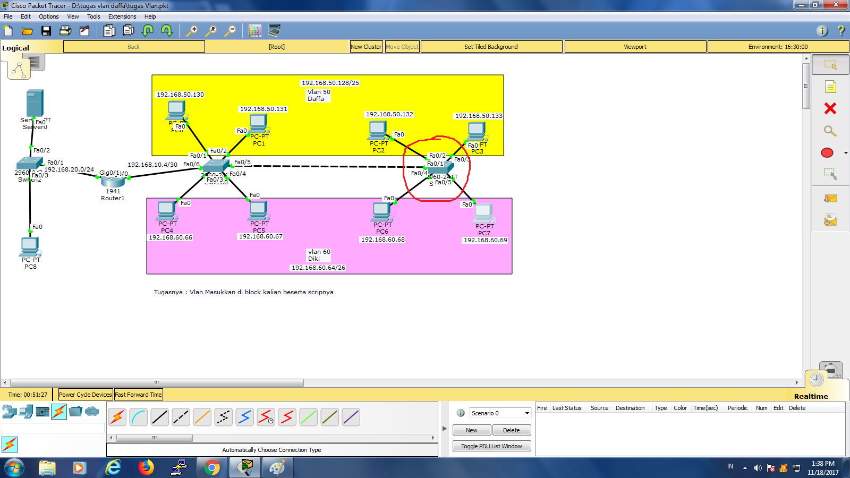Select the Copper Cross-Over connection type
Screen dimensions: 850x478
(181, 417)
